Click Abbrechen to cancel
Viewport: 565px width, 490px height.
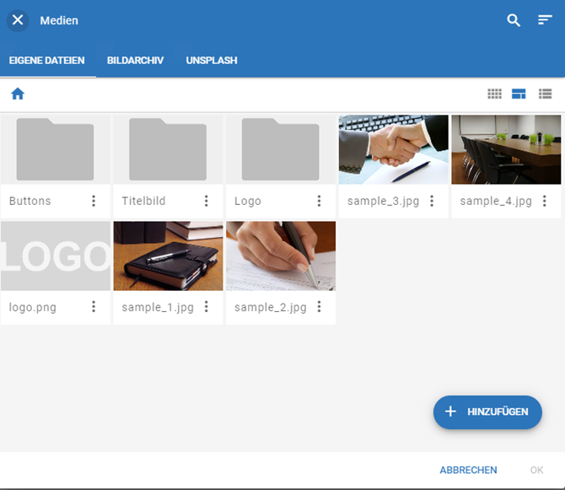coord(468,470)
